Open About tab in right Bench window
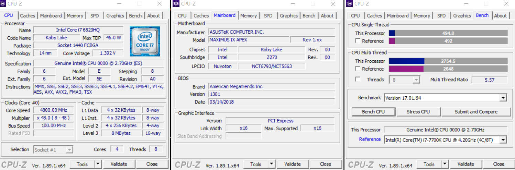This screenshot has width=515, height=170. 501,16
